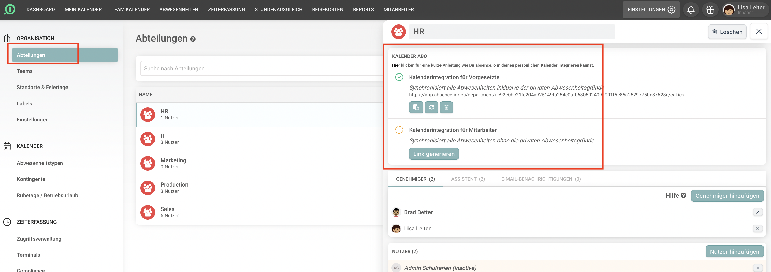This screenshot has height=272, width=771.
Task: Click the question mark icon beside Hilfe
Action: 683,195
